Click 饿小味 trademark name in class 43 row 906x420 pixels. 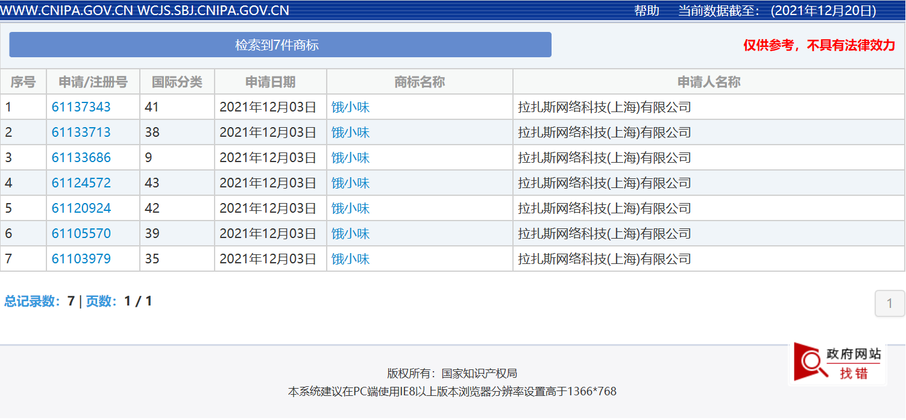pos(350,183)
